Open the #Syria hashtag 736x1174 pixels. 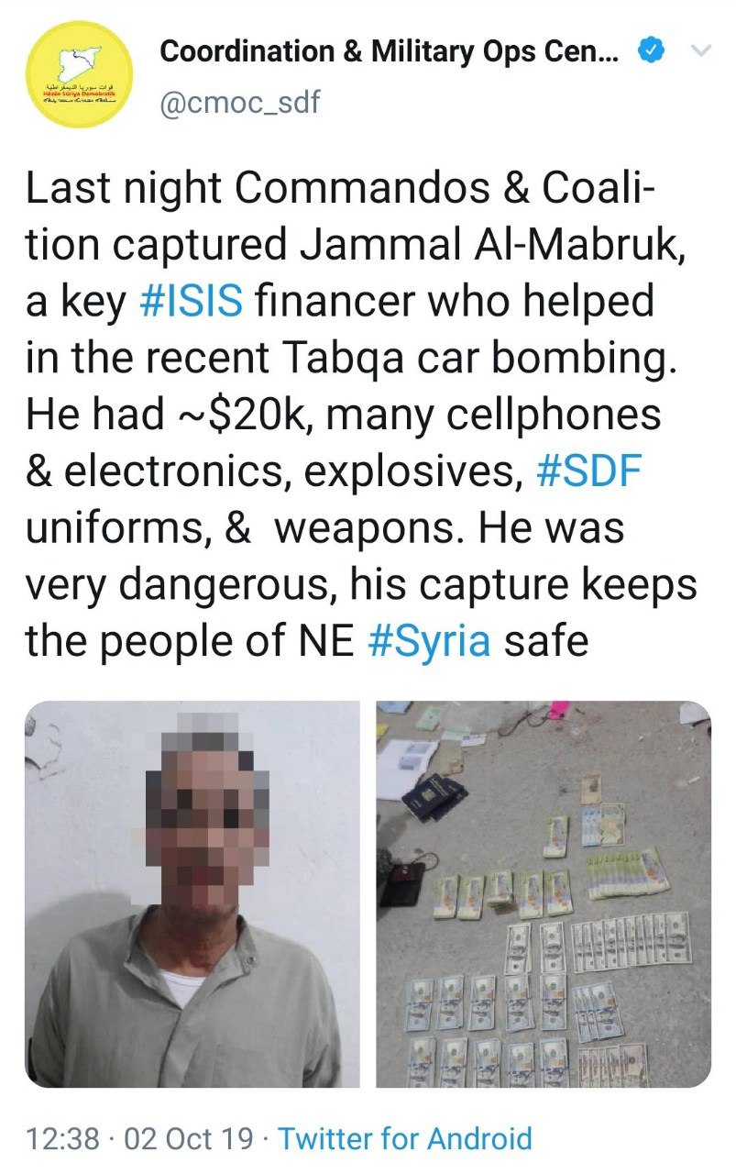point(428,641)
